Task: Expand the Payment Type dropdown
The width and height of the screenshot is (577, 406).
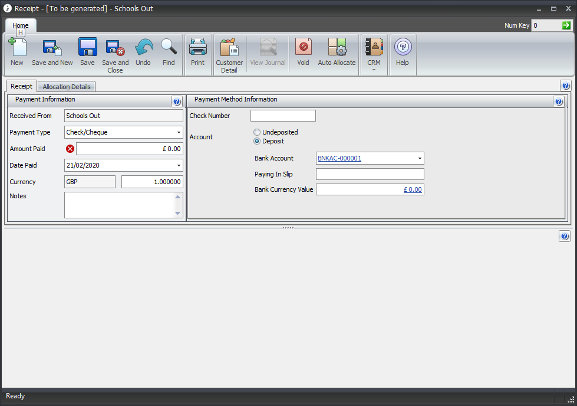Action: [179, 133]
